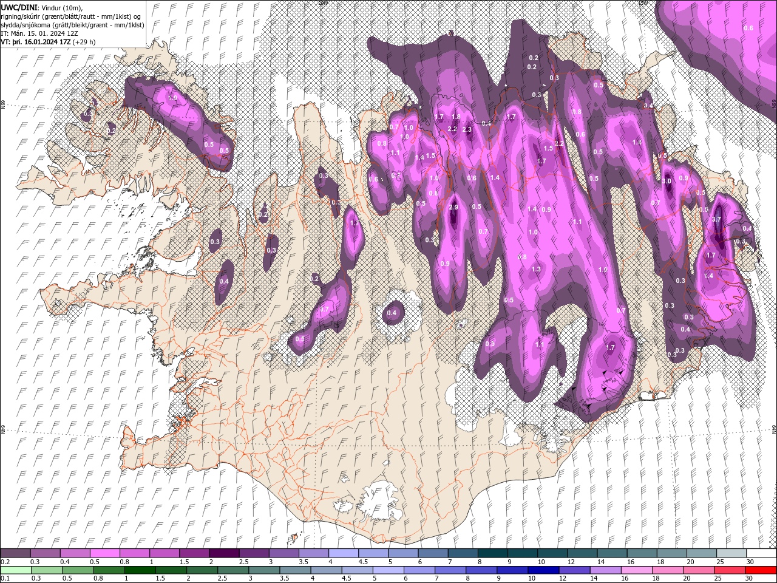Pick the deep blue lower swatch between 10 and 12
The width and height of the screenshot is (777, 583).
543,570
